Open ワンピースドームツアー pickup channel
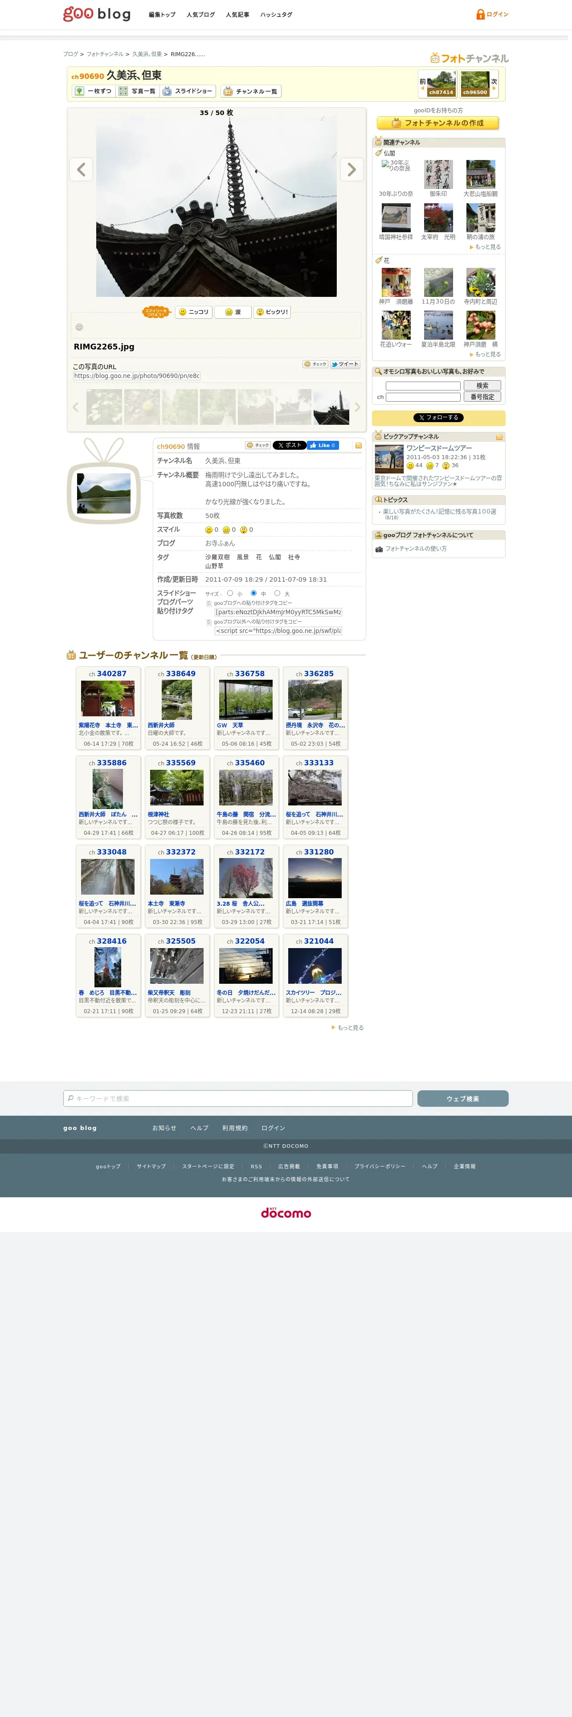Viewport: 572px width, 1717px height. [x=439, y=448]
